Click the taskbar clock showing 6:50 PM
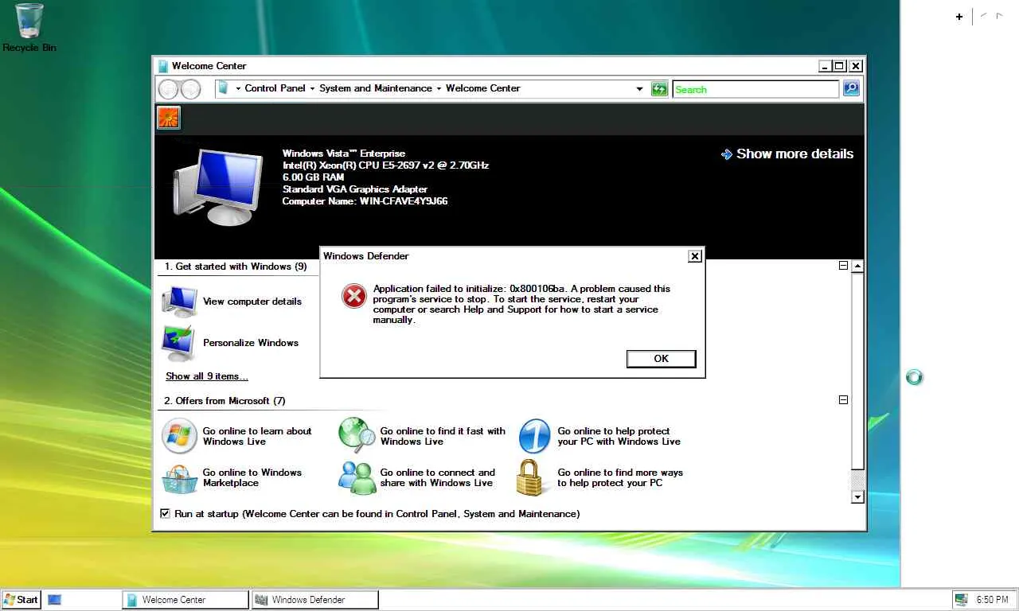 (x=993, y=600)
